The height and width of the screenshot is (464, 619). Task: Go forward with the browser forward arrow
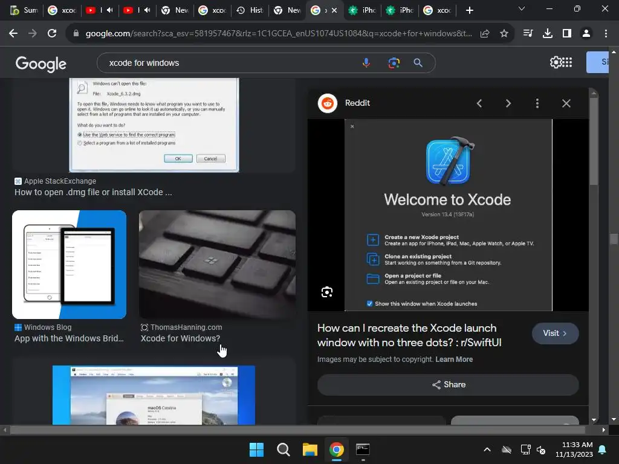[x=33, y=34]
